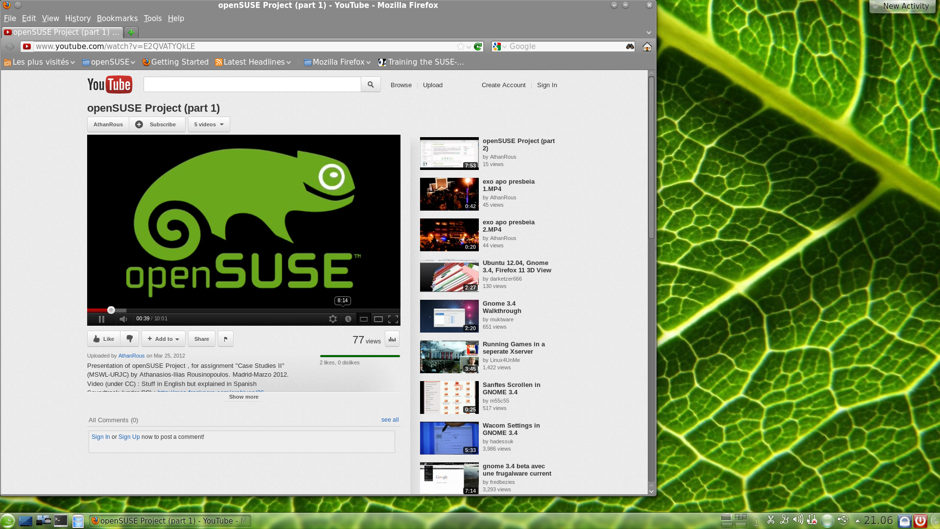Open the Upload page
The width and height of the screenshot is (940, 529).
pyautogui.click(x=433, y=85)
